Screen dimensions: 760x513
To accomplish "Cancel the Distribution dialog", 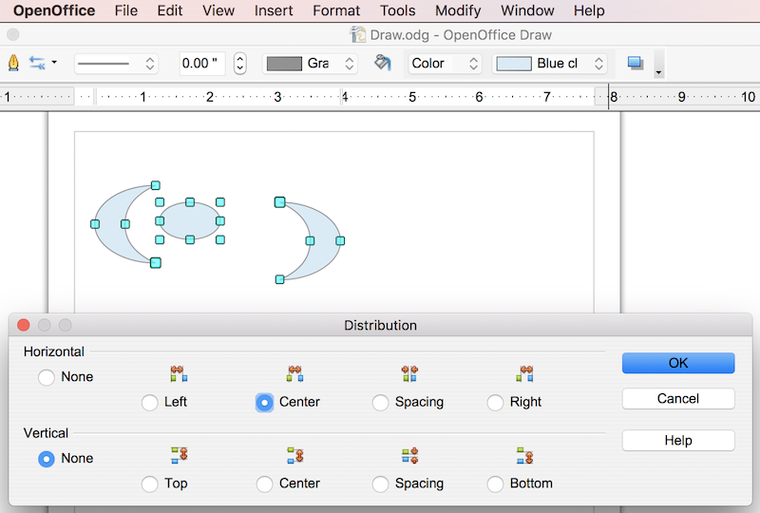I will click(x=678, y=399).
